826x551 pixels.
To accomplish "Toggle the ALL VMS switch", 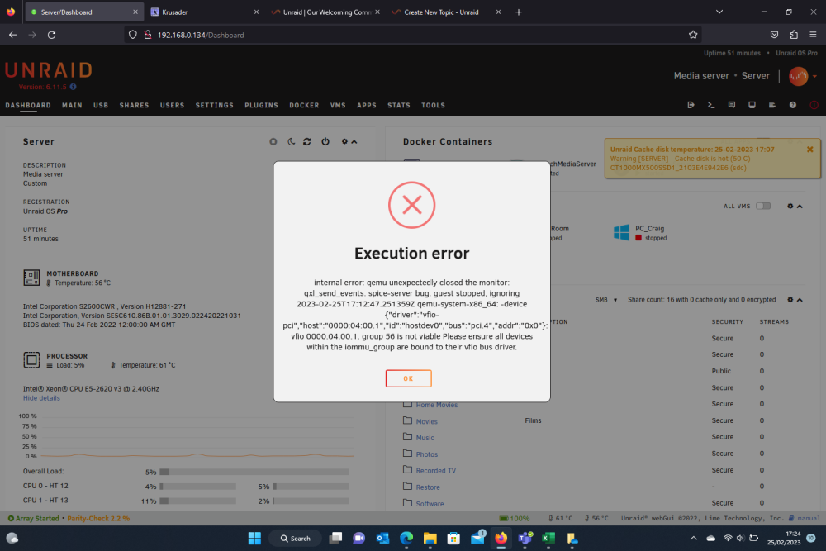I will pos(763,206).
